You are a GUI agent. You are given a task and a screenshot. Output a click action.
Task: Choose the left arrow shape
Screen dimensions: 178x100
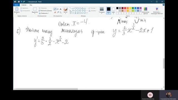tap(83, 11)
